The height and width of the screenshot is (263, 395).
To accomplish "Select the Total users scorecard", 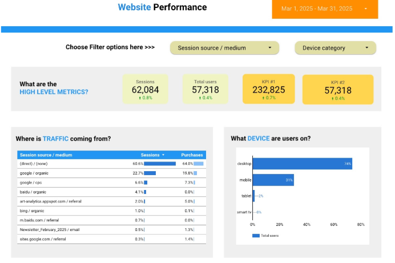I will 205,90.
